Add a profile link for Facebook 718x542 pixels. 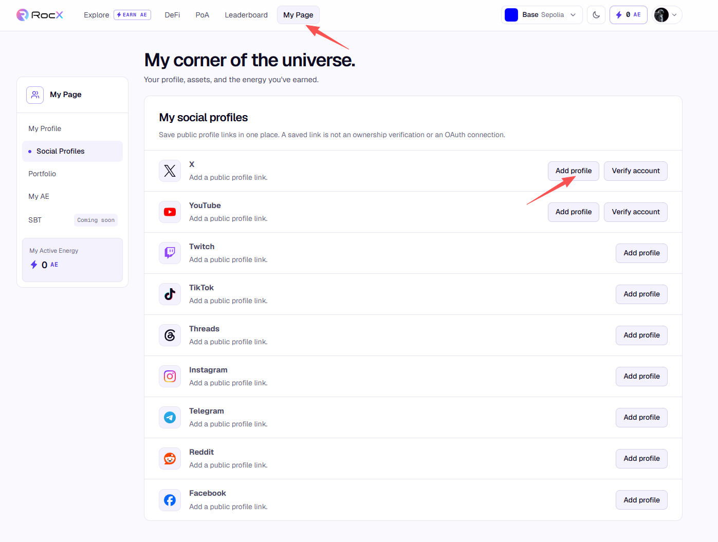point(641,500)
